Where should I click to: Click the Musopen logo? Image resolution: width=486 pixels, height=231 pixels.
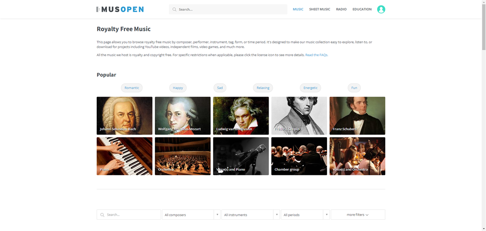pyautogui.click(x=120, y=9)
